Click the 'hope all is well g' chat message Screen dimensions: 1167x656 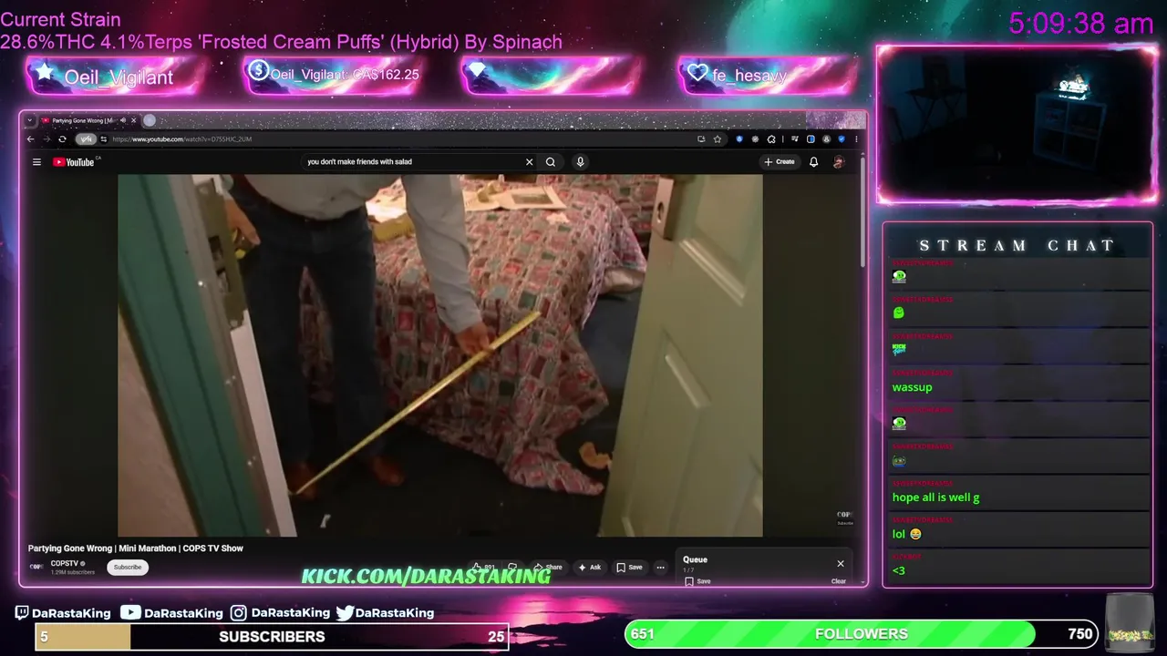(x=935, y=497)
